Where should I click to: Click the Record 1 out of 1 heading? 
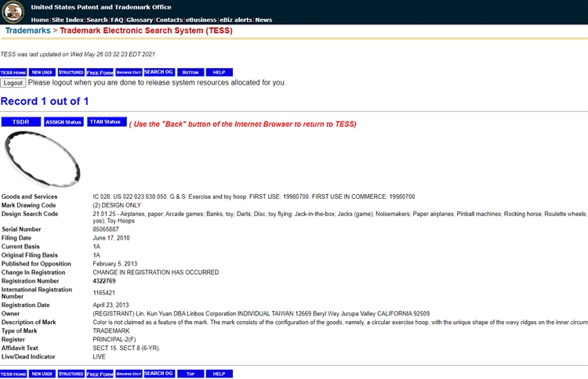(x=45, y=101)
